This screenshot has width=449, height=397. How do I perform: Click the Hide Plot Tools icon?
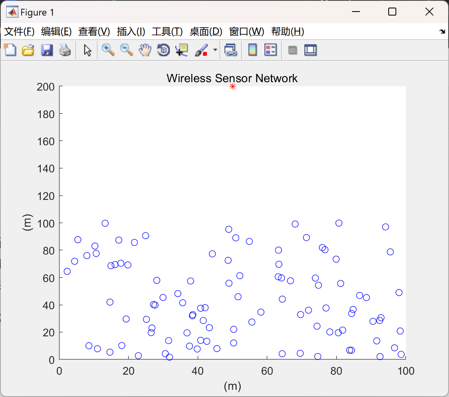292,50
